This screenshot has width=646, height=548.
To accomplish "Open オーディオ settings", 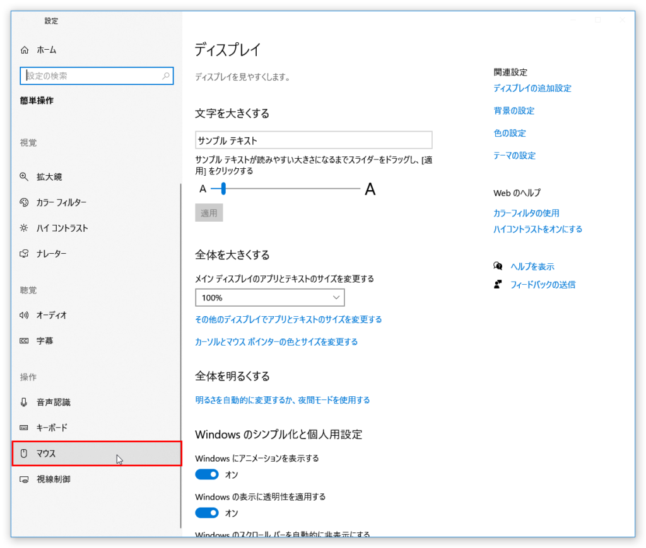I will point(96,315).
